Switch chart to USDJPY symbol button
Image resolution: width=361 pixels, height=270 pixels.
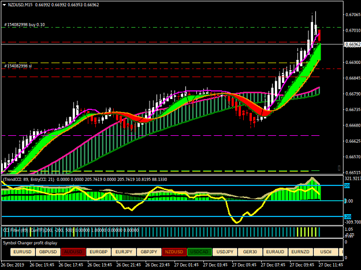[225, 252]
